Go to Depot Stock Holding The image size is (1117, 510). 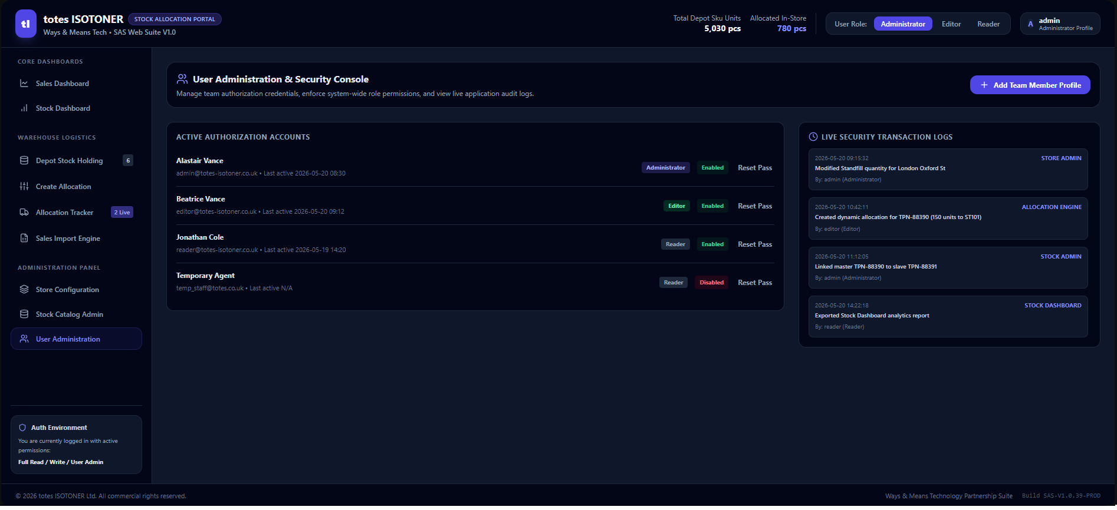coord(76,161)
